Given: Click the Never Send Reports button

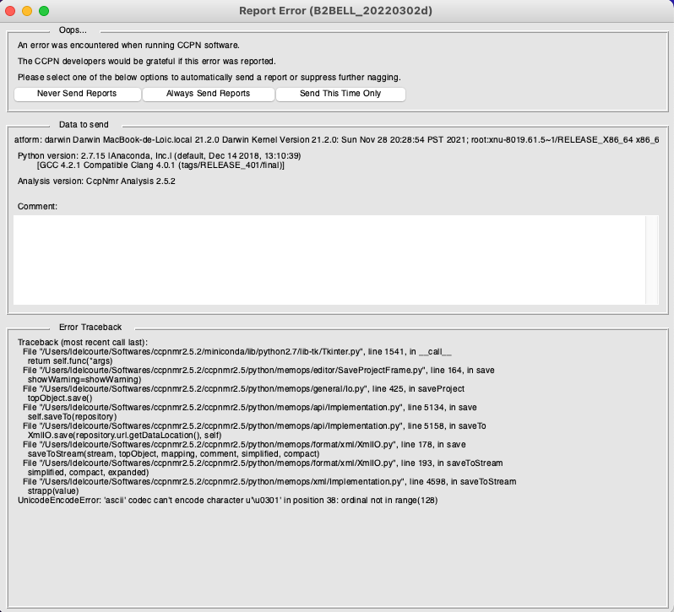Looking at the screenshot, I should 77,94.
